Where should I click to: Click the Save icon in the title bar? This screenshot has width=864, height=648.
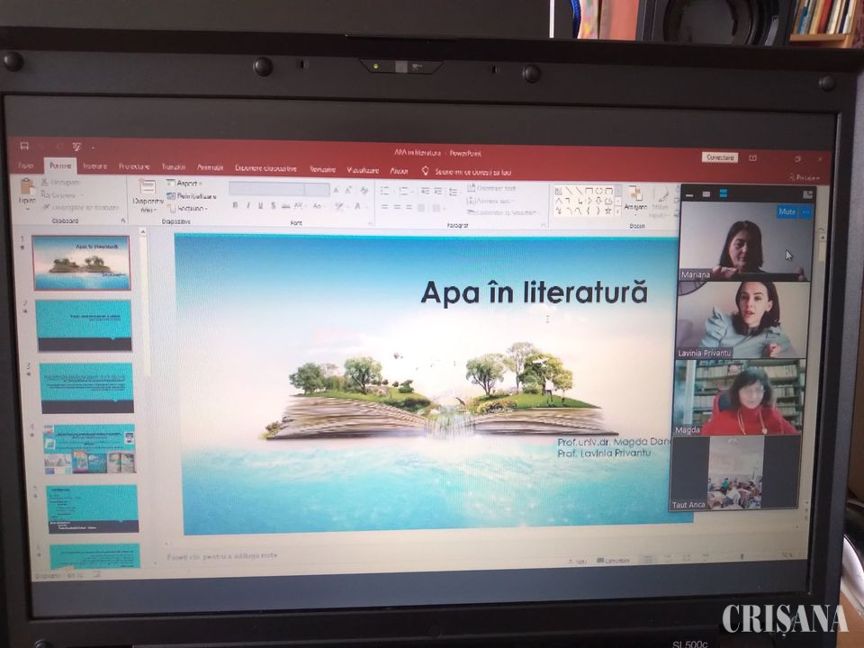pyautogui.click(x=24, y=146)
